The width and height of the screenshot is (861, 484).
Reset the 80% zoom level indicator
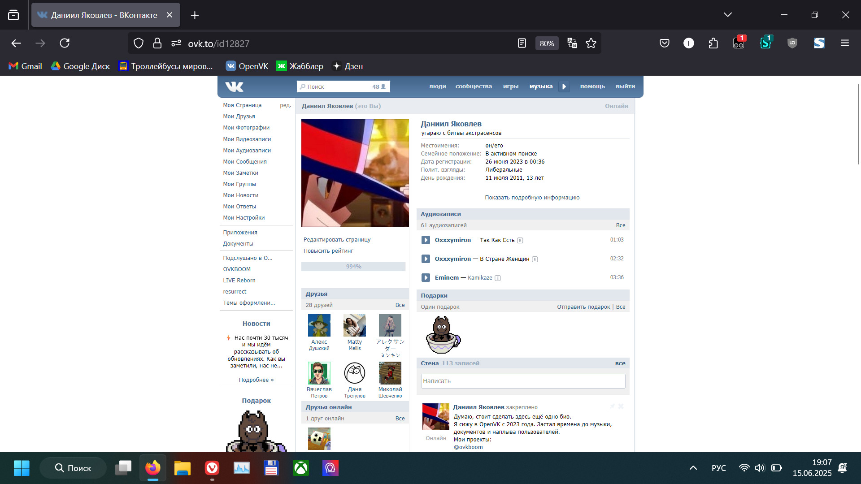pyautogui.click(x=547, y=43)
